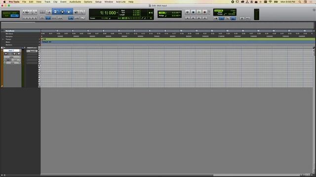Enable Slip edit mode
Image resolution: width=316 pixels, height=177 pixels.
[7, 16]
